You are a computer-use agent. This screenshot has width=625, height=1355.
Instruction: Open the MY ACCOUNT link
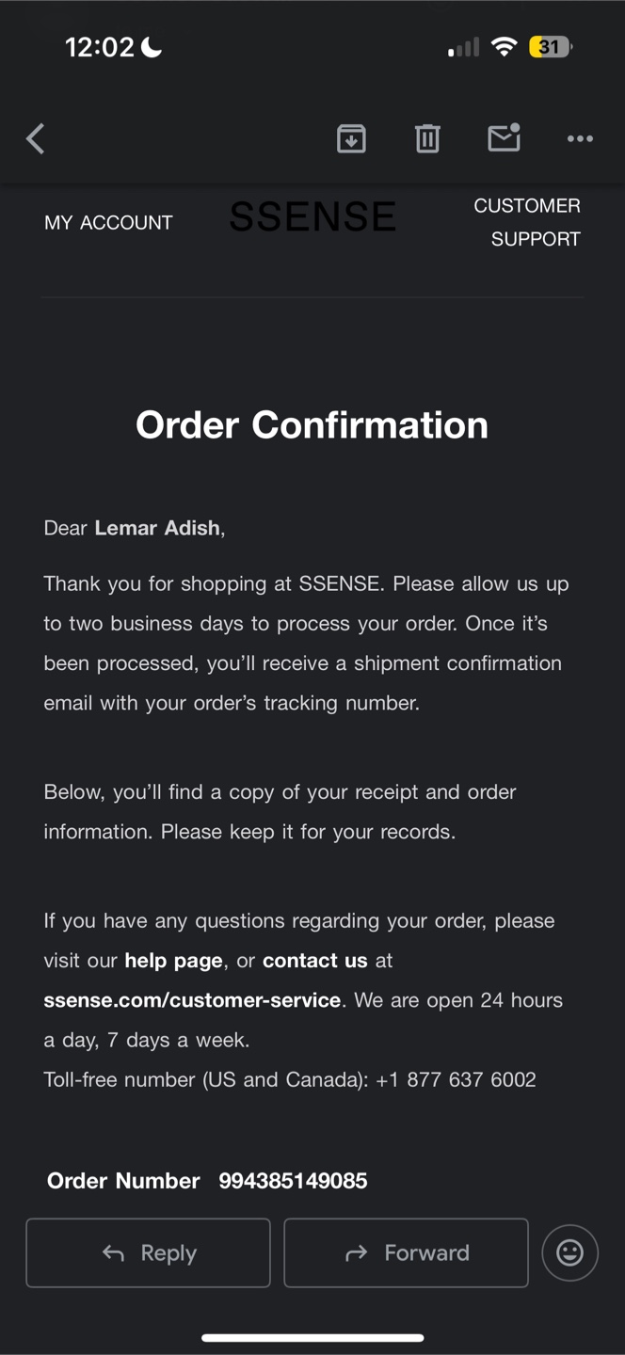click(108, 223)
